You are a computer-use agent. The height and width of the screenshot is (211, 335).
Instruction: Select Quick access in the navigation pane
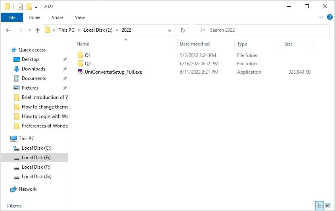coord(32,50)
